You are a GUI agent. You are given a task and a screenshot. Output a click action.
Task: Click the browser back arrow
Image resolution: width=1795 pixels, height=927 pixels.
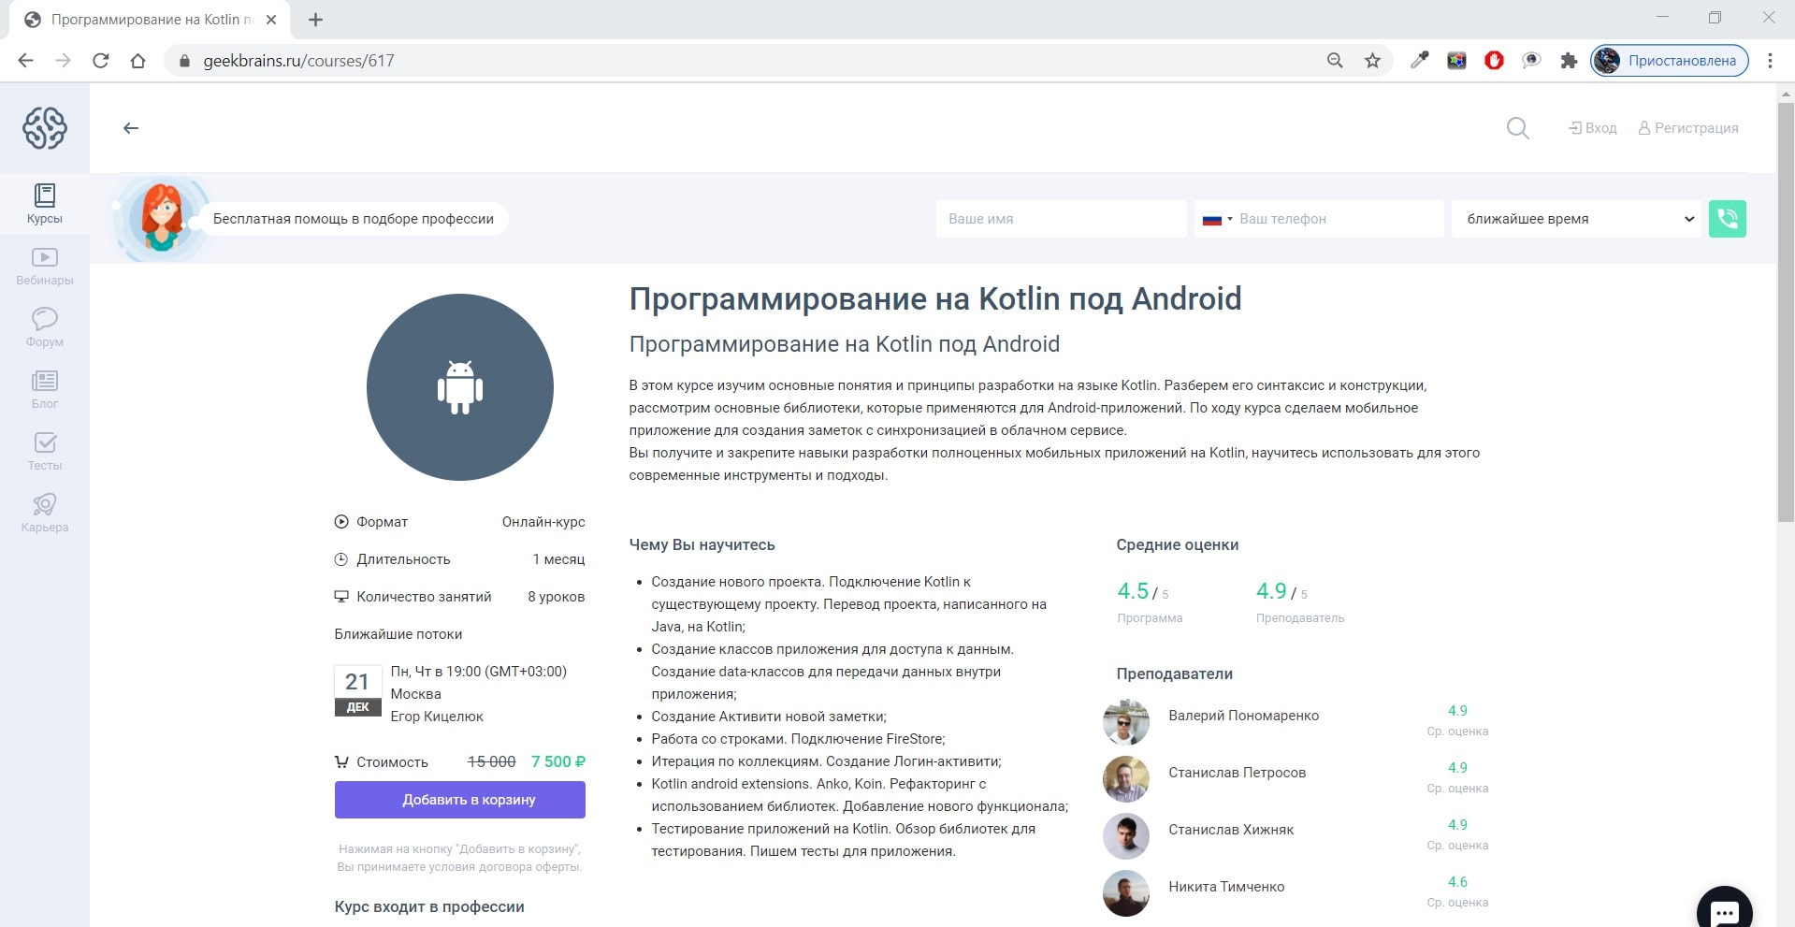point(26,61)
